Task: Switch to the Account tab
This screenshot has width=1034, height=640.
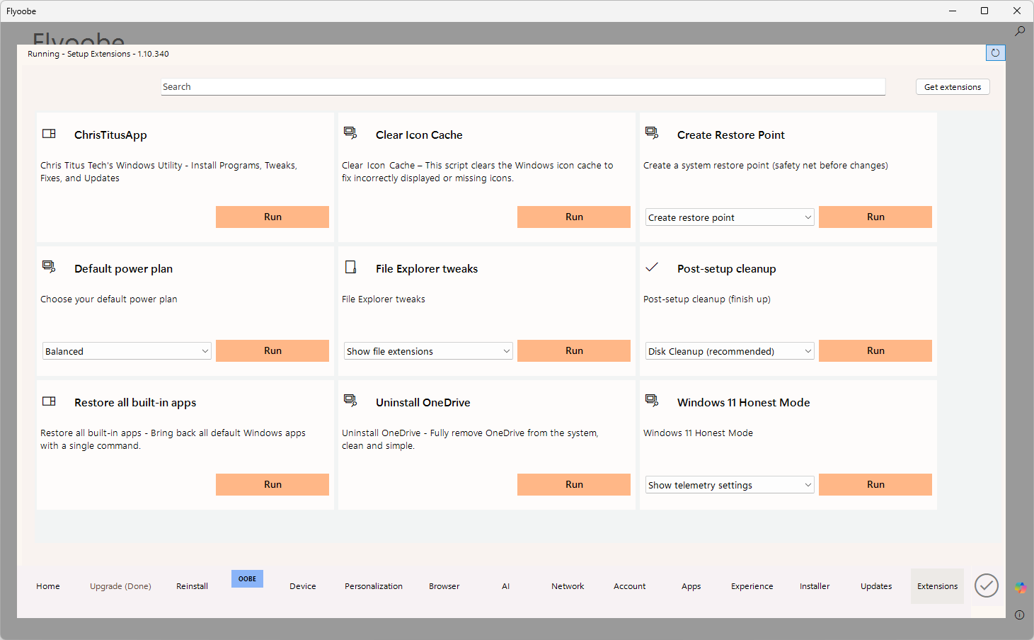Action: pos(630,586)
